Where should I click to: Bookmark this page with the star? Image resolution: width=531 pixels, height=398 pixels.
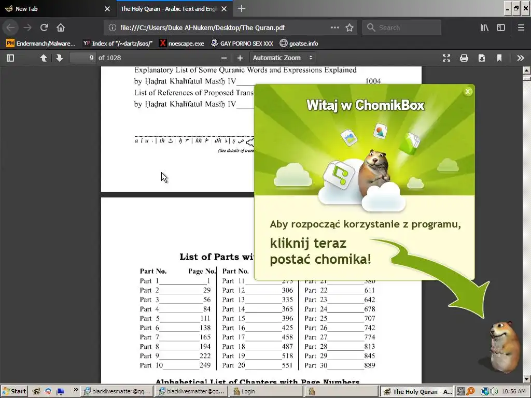(350, 27)
